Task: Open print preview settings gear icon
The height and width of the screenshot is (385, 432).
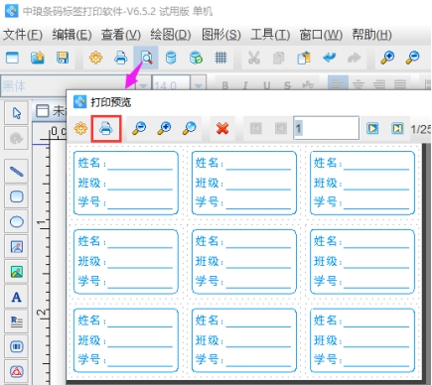Action: pyautogui.click(x=80, y=128)
